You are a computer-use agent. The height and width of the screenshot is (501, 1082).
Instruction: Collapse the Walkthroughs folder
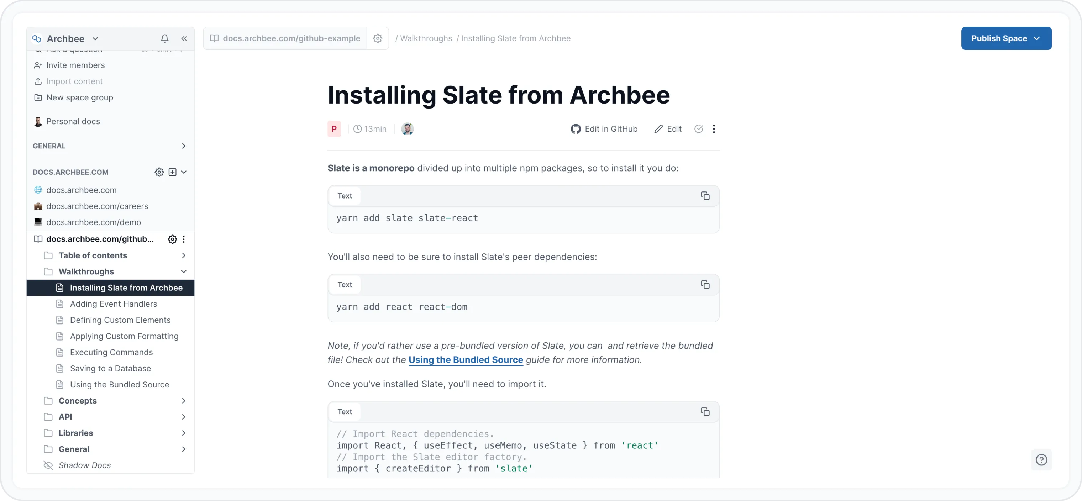(184, 271)
